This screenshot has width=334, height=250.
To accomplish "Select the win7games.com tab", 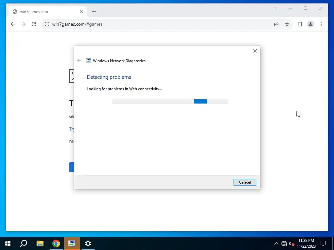I will pos(48,12).
